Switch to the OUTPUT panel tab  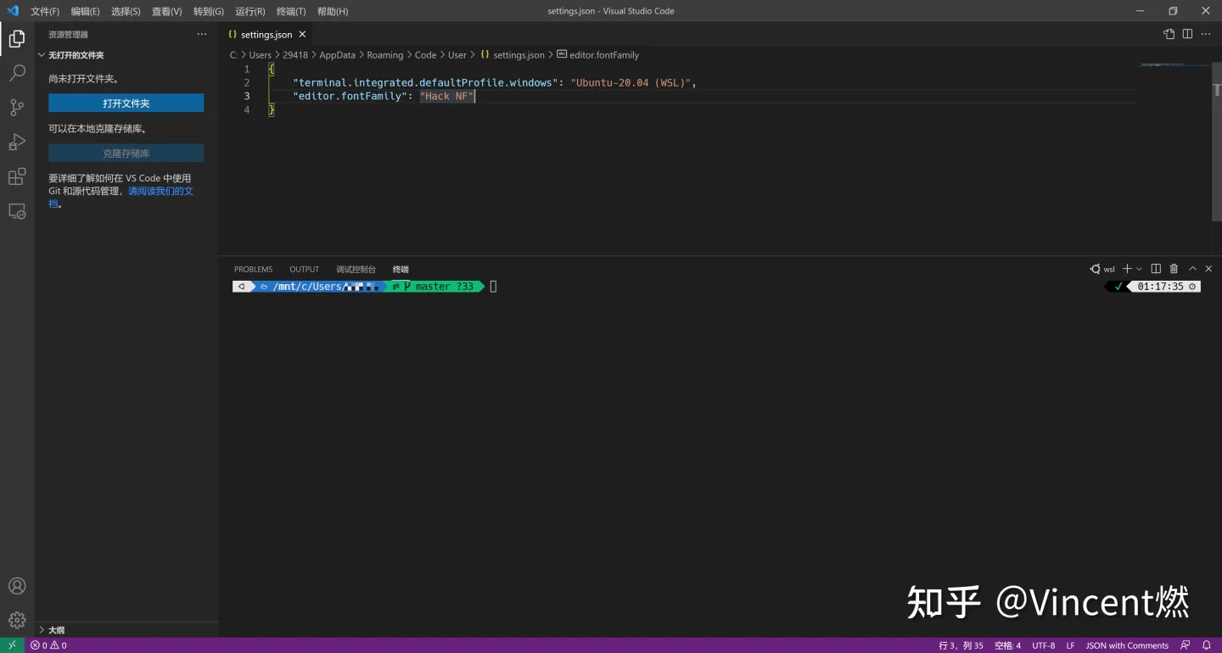(x=305, y=269)
